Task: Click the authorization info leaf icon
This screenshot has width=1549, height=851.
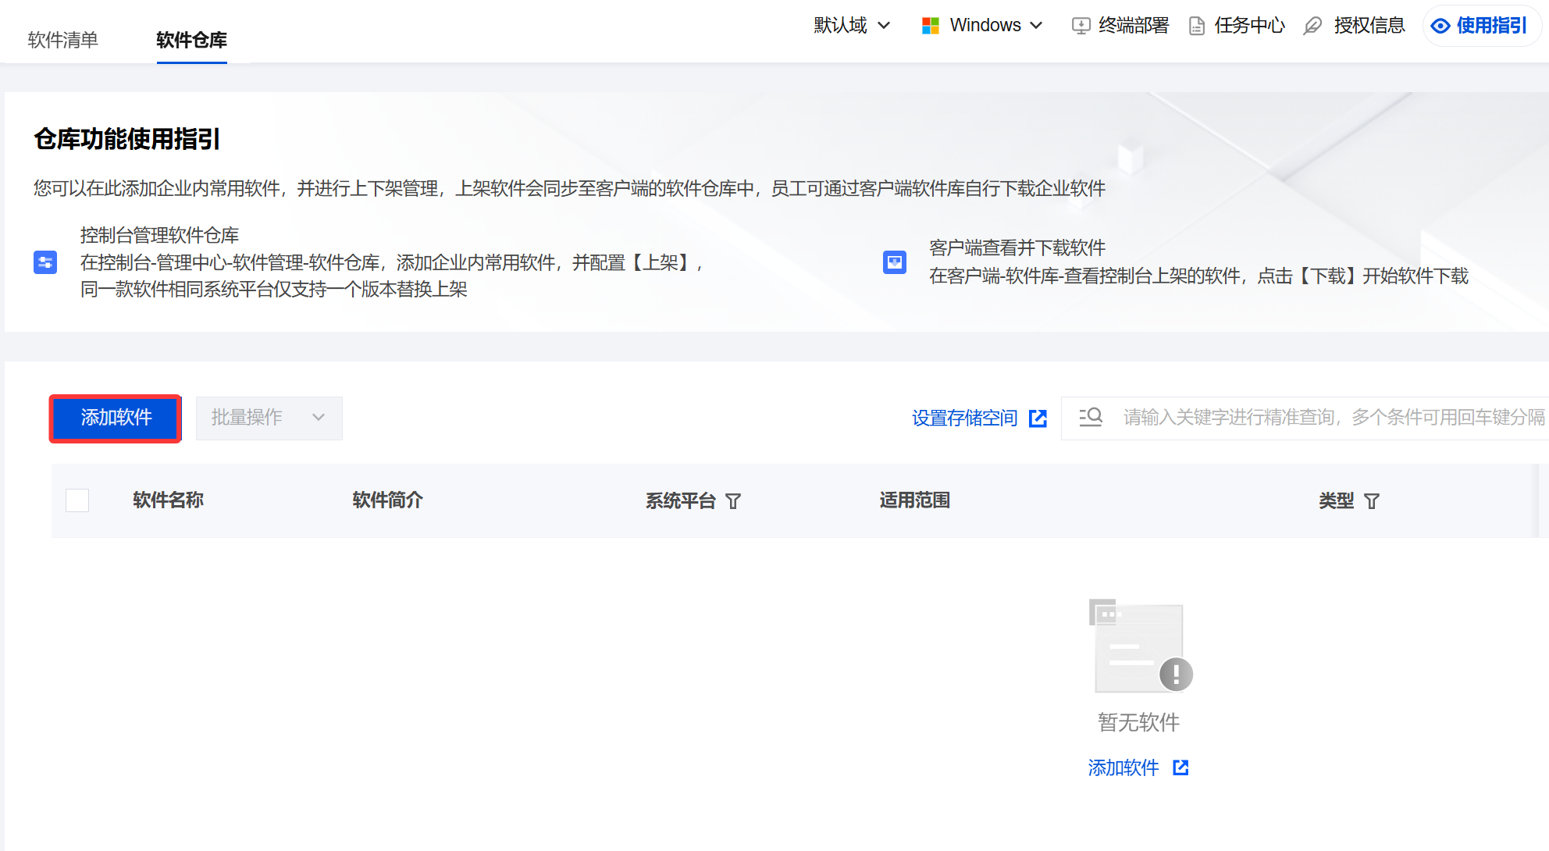Action: point(1312,26)
